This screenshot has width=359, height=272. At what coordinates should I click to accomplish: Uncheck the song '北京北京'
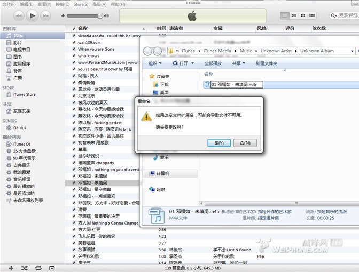pyautogui.click(x=74, y=95)
